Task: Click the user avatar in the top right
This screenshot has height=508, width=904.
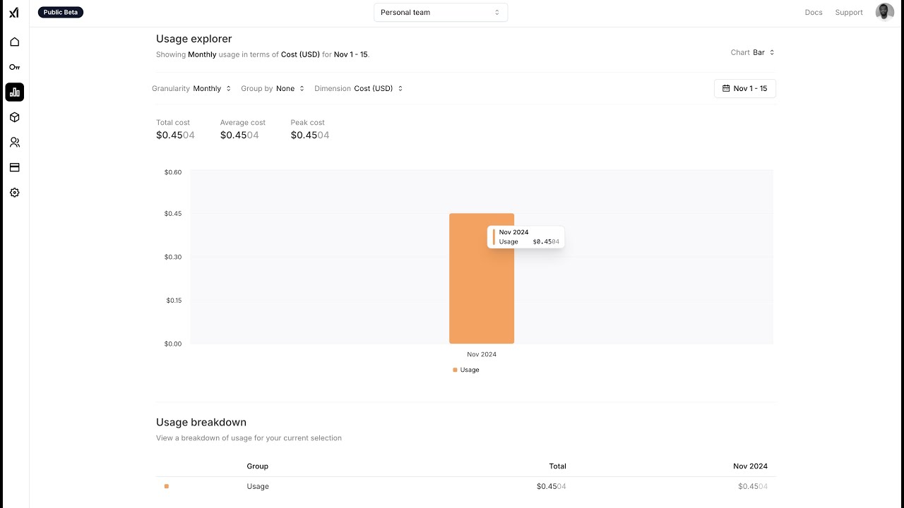Action: [884, 12]
